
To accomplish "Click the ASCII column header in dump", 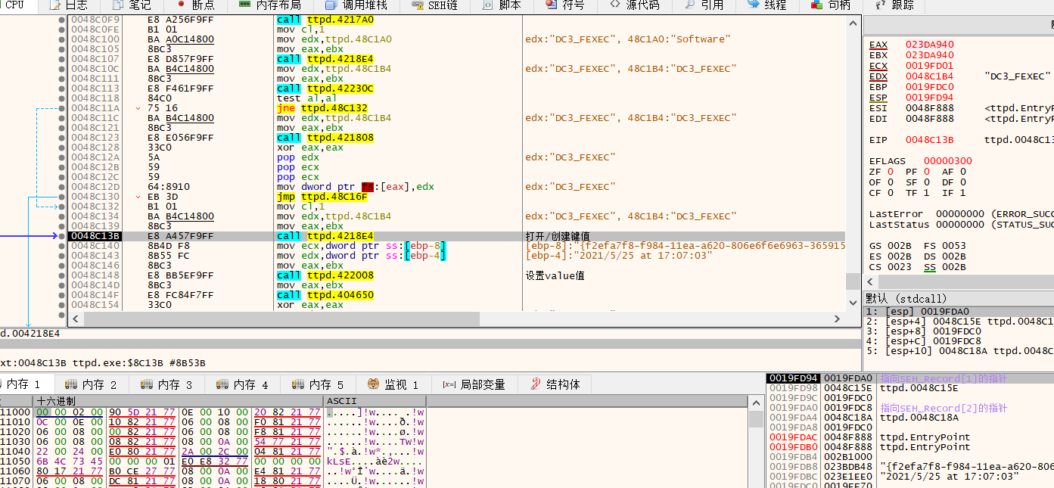I will click(342, 401).
